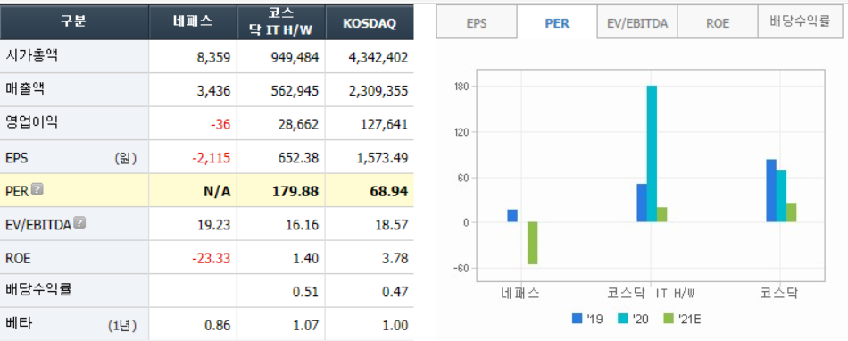Click the tall '20 bar for 코스닥 IT H/W

point(652,154)
